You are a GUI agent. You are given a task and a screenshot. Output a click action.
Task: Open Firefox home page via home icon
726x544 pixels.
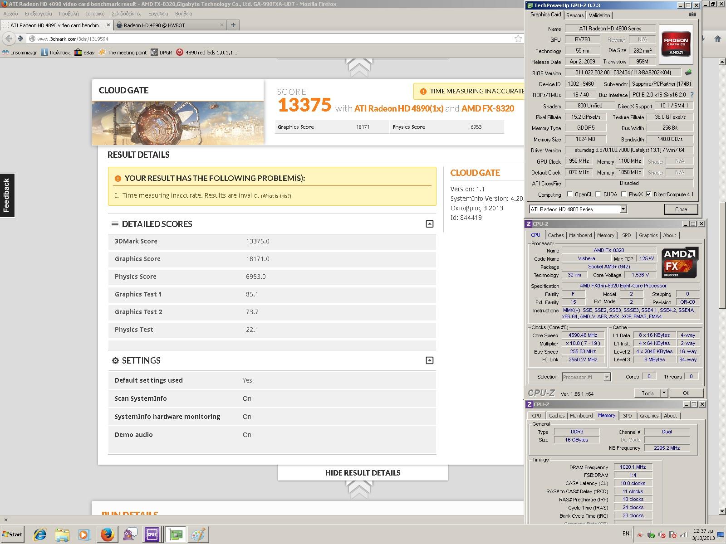718,39
